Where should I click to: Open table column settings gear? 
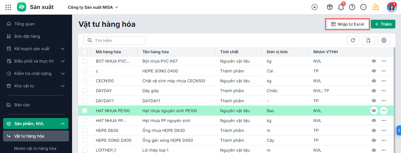coord(384,40)
